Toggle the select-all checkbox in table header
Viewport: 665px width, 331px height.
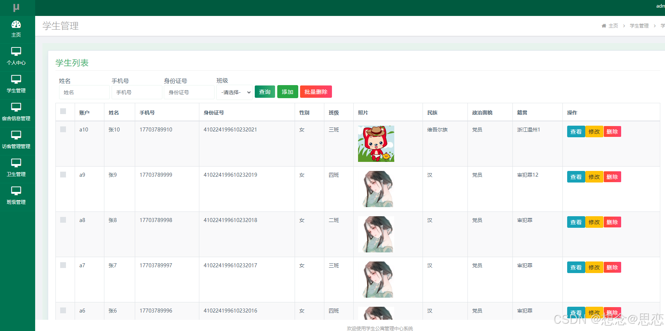[63, 111]
